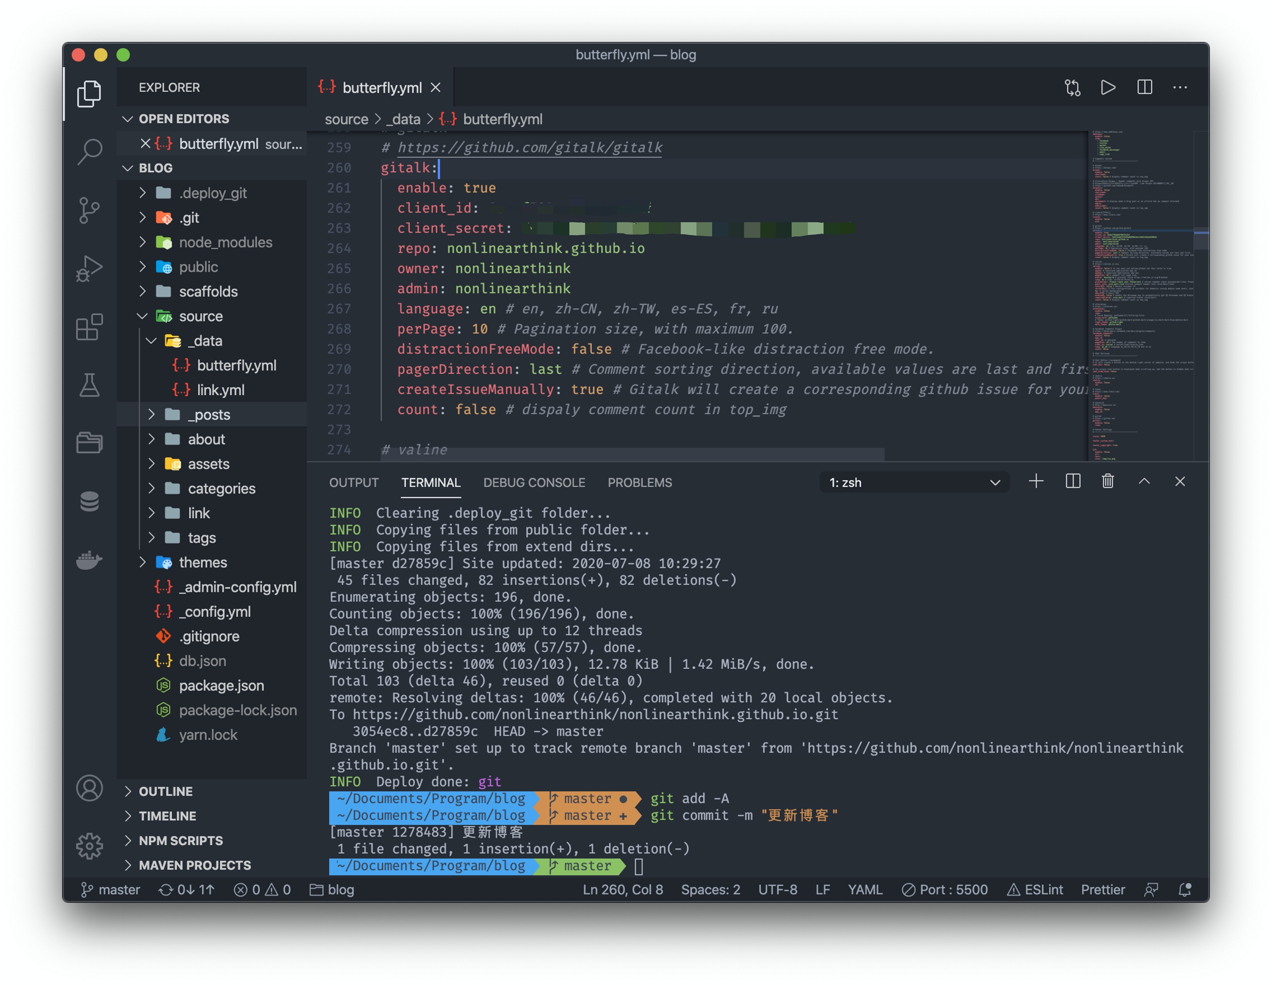Expand the themes folder
This screenshot has height=985, width=1272.
(202, 562)
